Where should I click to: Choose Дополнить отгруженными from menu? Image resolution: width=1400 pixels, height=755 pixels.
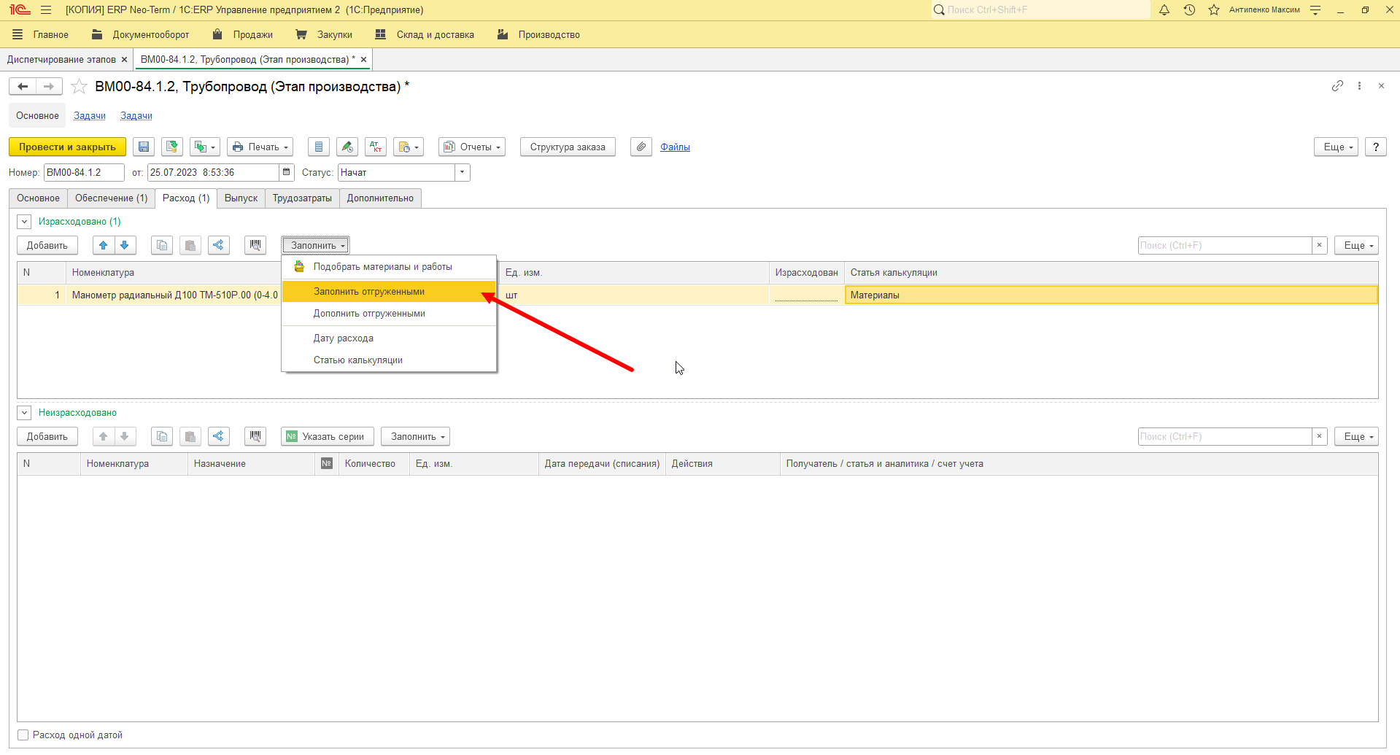(x=389, y=314)
